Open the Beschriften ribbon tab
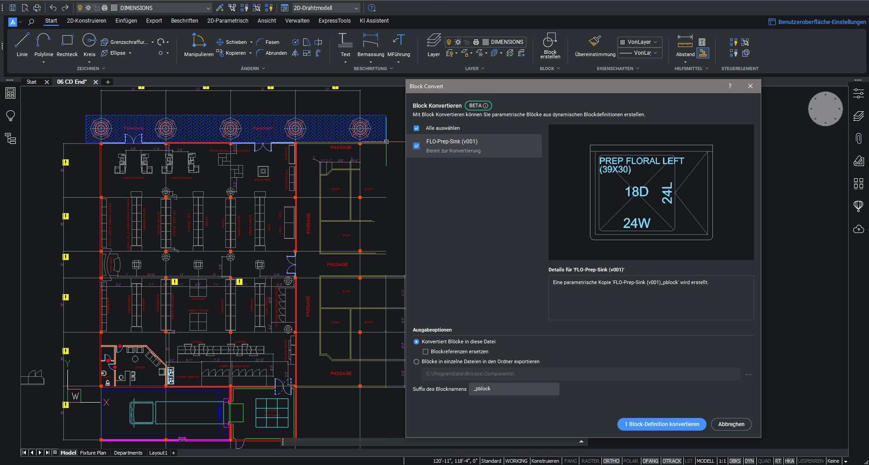Screen dimensions: 869x465 pyautogui.click(x=184, y=21)
